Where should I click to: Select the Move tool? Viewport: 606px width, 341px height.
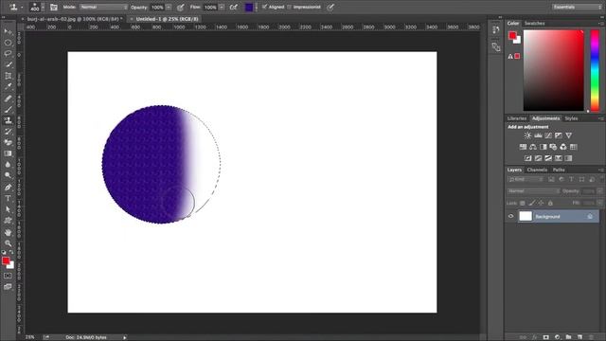point(8,31)
